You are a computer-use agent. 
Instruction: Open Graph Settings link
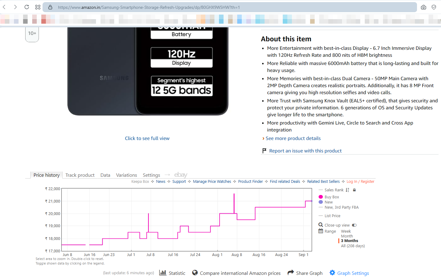353,273
